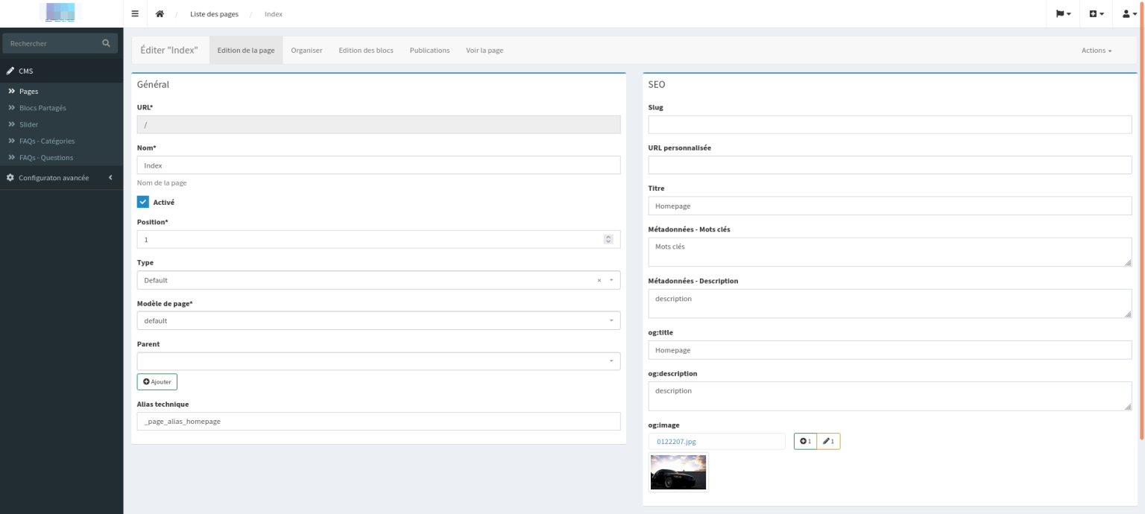Toggle the Activé checkbox
This screenshot has height=514, width=1145.
[143, 202]
